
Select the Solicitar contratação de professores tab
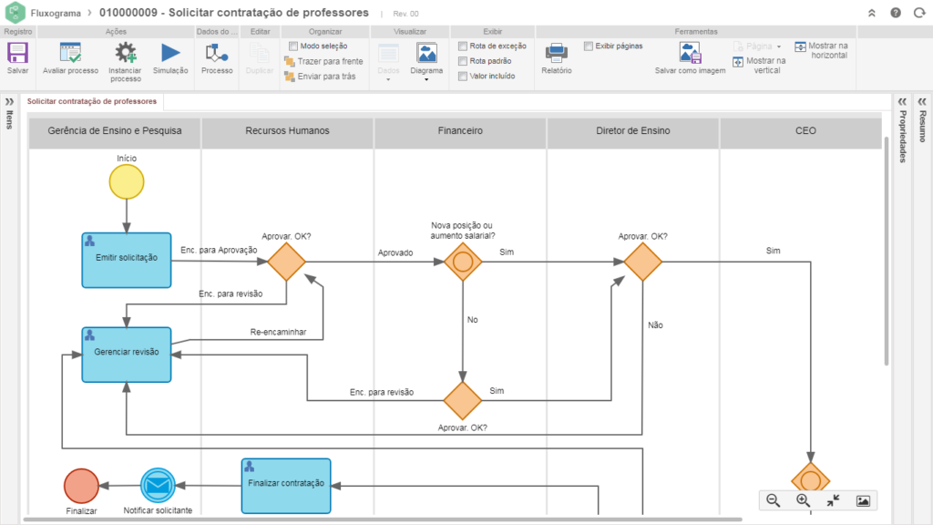92,101
